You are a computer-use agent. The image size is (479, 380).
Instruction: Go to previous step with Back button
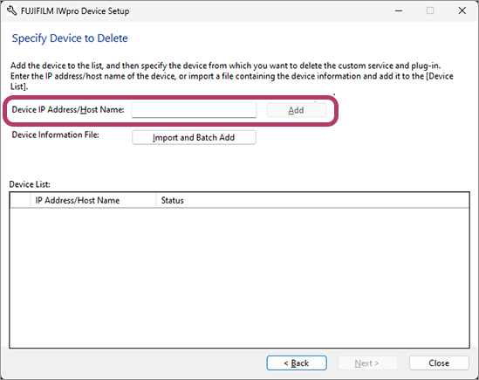tap(297, 363)
